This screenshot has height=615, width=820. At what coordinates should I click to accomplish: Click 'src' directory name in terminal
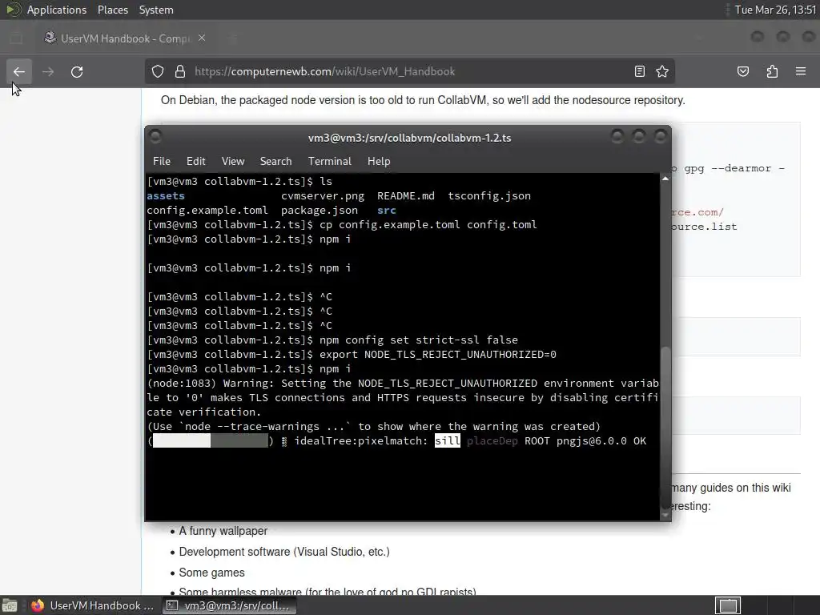pyautogui.click(x=387, y=211)
